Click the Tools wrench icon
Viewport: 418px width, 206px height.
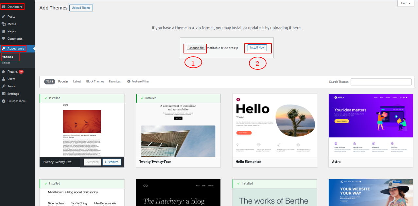tap(4, 86)
